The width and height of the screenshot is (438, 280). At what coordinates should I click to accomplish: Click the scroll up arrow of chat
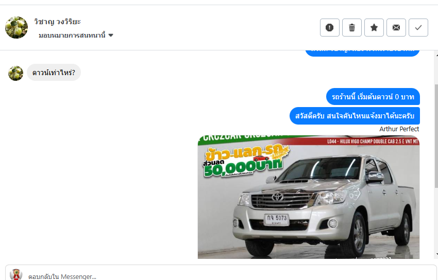[x=436, y=56]
